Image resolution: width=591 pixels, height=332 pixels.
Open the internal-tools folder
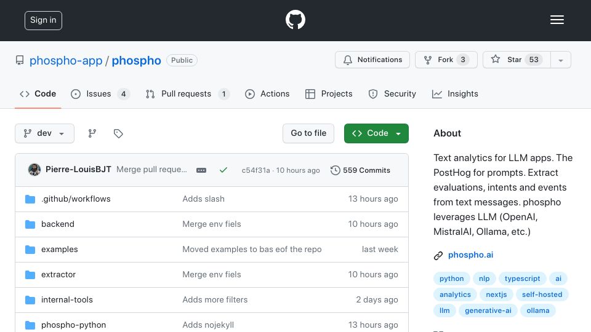pyautogui.click(x=66, y=299)
